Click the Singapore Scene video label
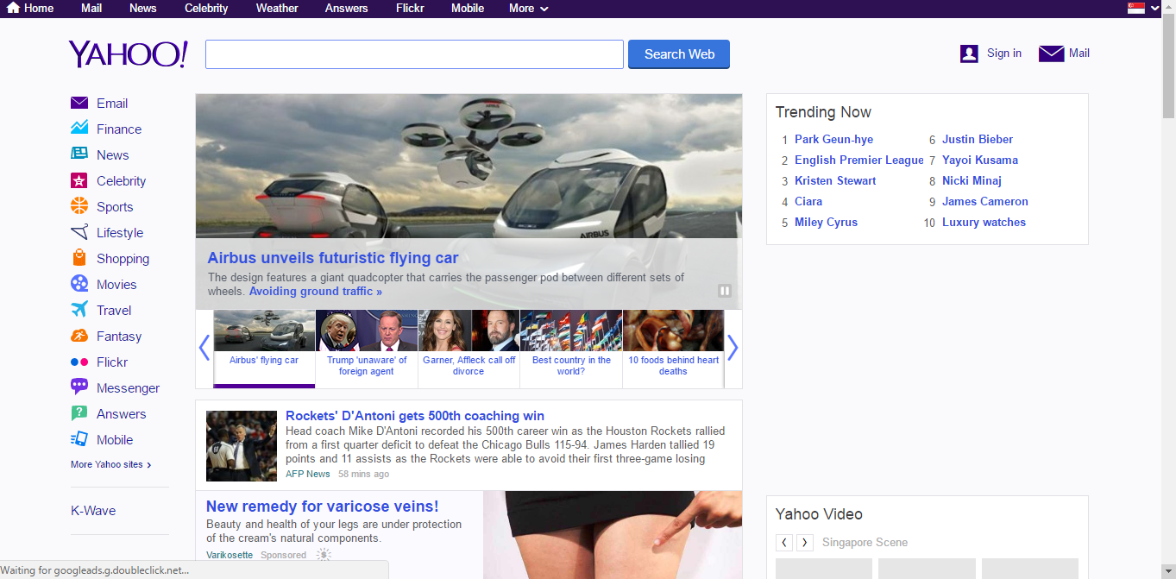1176x579 pixels. (865, 543)
